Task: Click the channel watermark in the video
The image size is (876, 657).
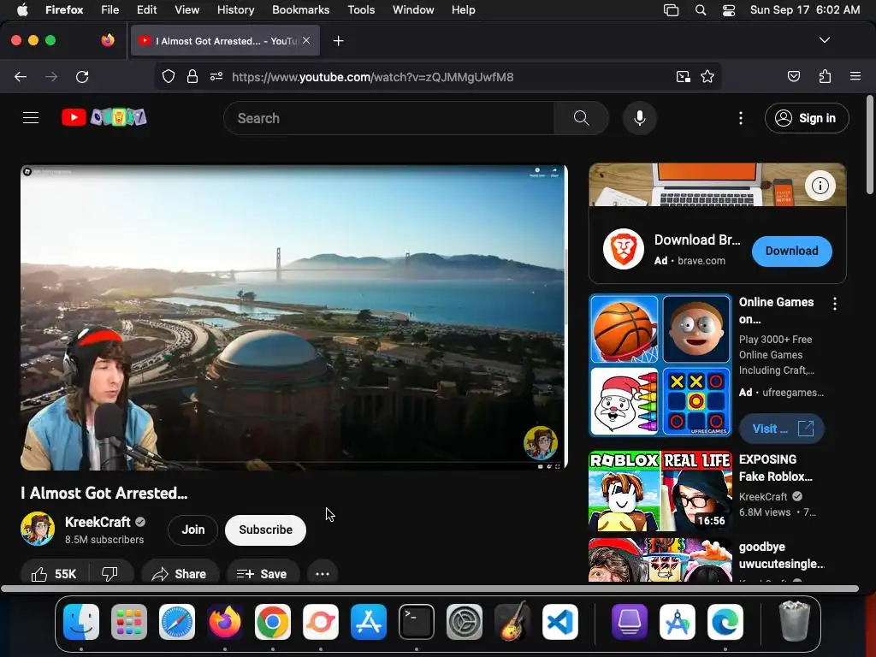Action: (541, 442)
